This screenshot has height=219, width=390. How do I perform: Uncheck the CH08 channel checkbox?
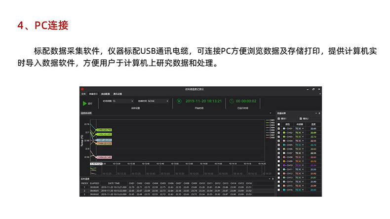(279, 157)
